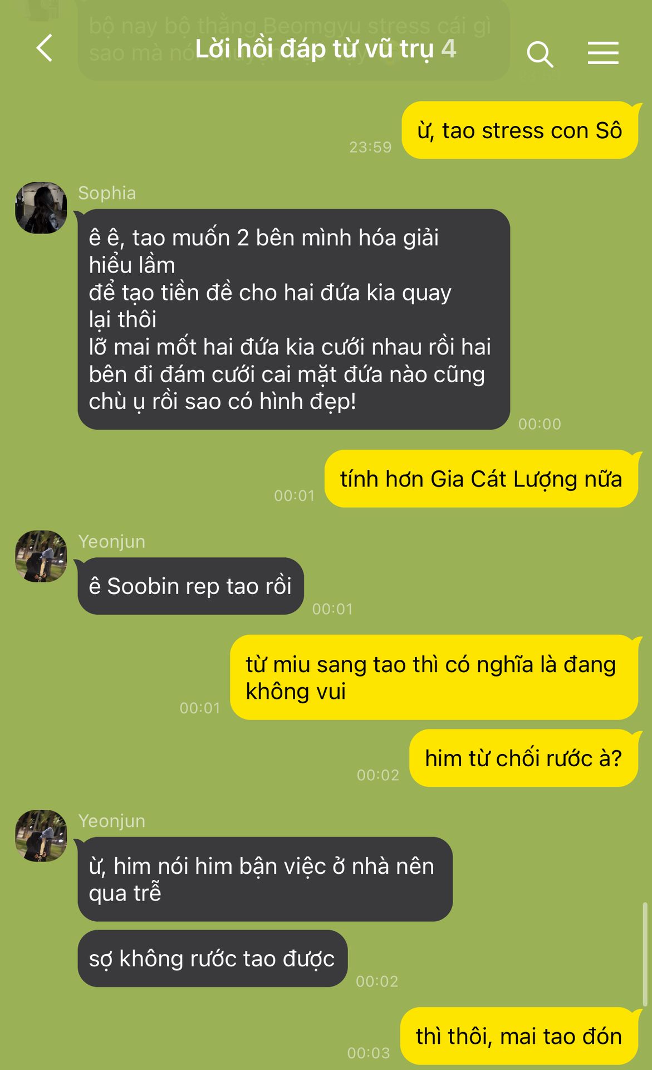652x1070 pixels.
Task: Tap Yeonjun's avatar beside 'ê Soobin rep tao rồi'
Action: pos(41,556)
